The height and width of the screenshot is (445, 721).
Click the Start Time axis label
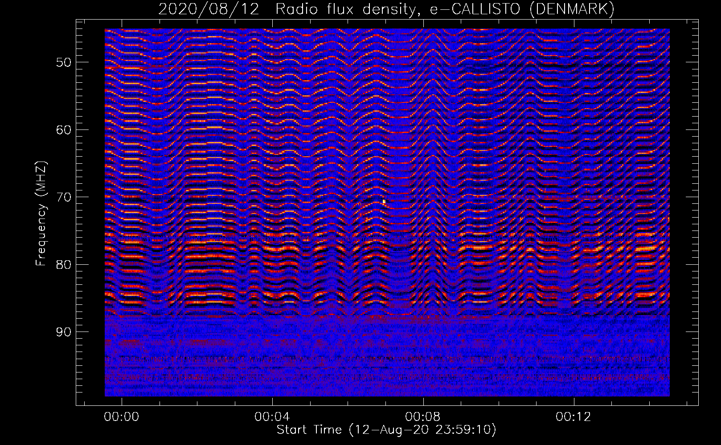pyautogui.click(x=386, y=430)
